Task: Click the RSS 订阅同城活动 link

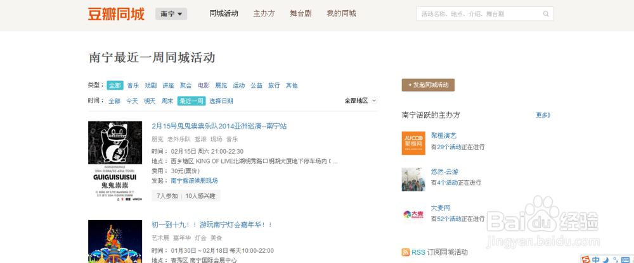Action: tap(439, 252)
